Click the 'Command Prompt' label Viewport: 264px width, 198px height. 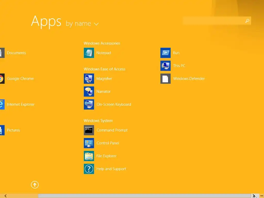(x=112, y=130)
